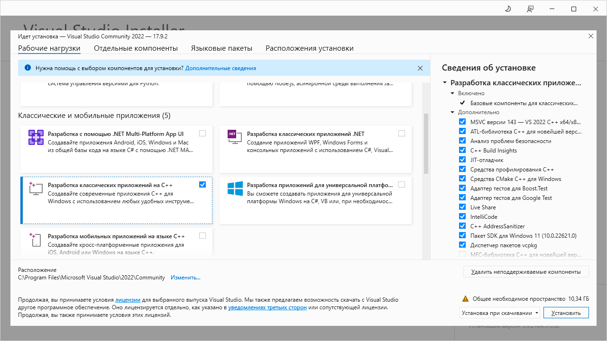Open the feedback icon in the Installer title bar
This screenshot has width=607, height=341.
click(x=530, y=9)
